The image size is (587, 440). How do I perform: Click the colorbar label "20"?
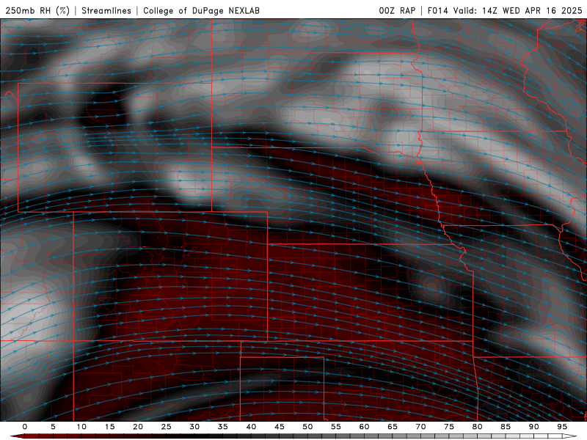[138, 427]
